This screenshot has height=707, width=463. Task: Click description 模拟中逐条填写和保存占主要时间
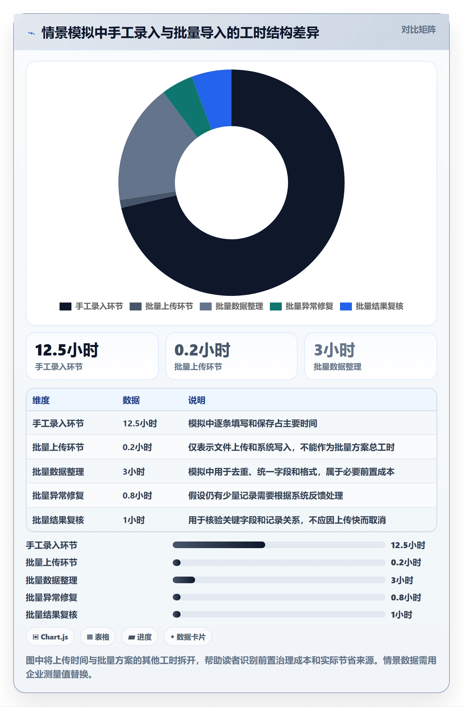point(253,423)
